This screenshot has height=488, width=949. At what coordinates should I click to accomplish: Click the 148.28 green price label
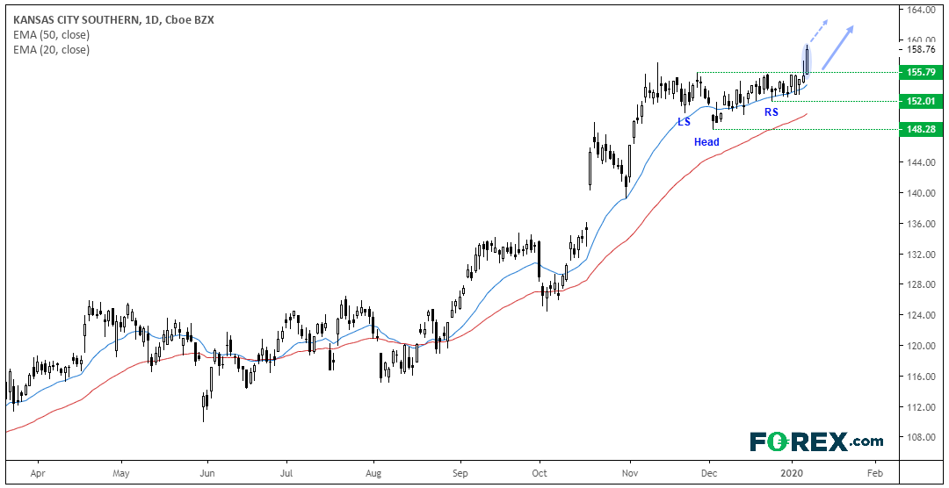(920, 129)
